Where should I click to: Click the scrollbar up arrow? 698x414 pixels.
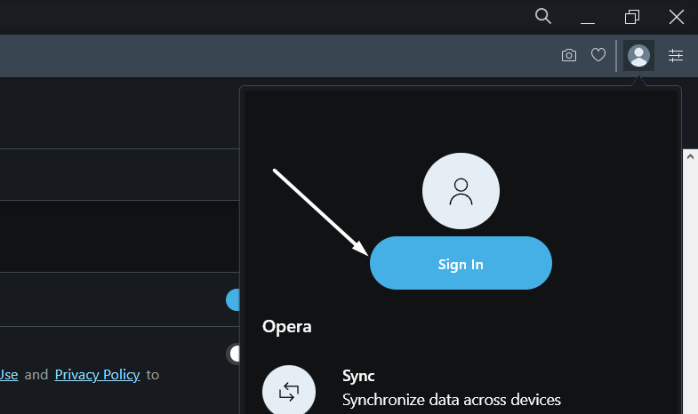pyautogui.click(x=690, y=156)
